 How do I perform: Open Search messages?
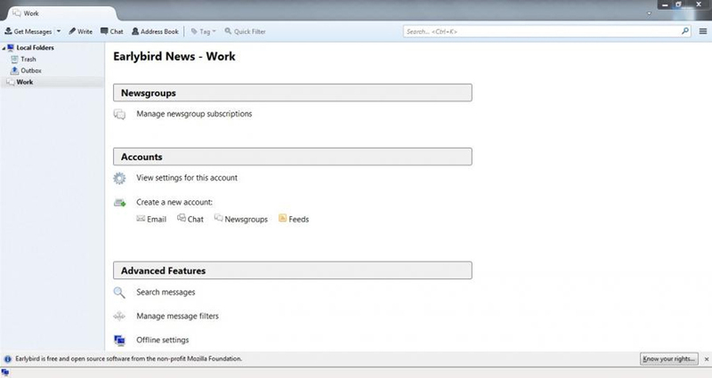tap(166, 293)
